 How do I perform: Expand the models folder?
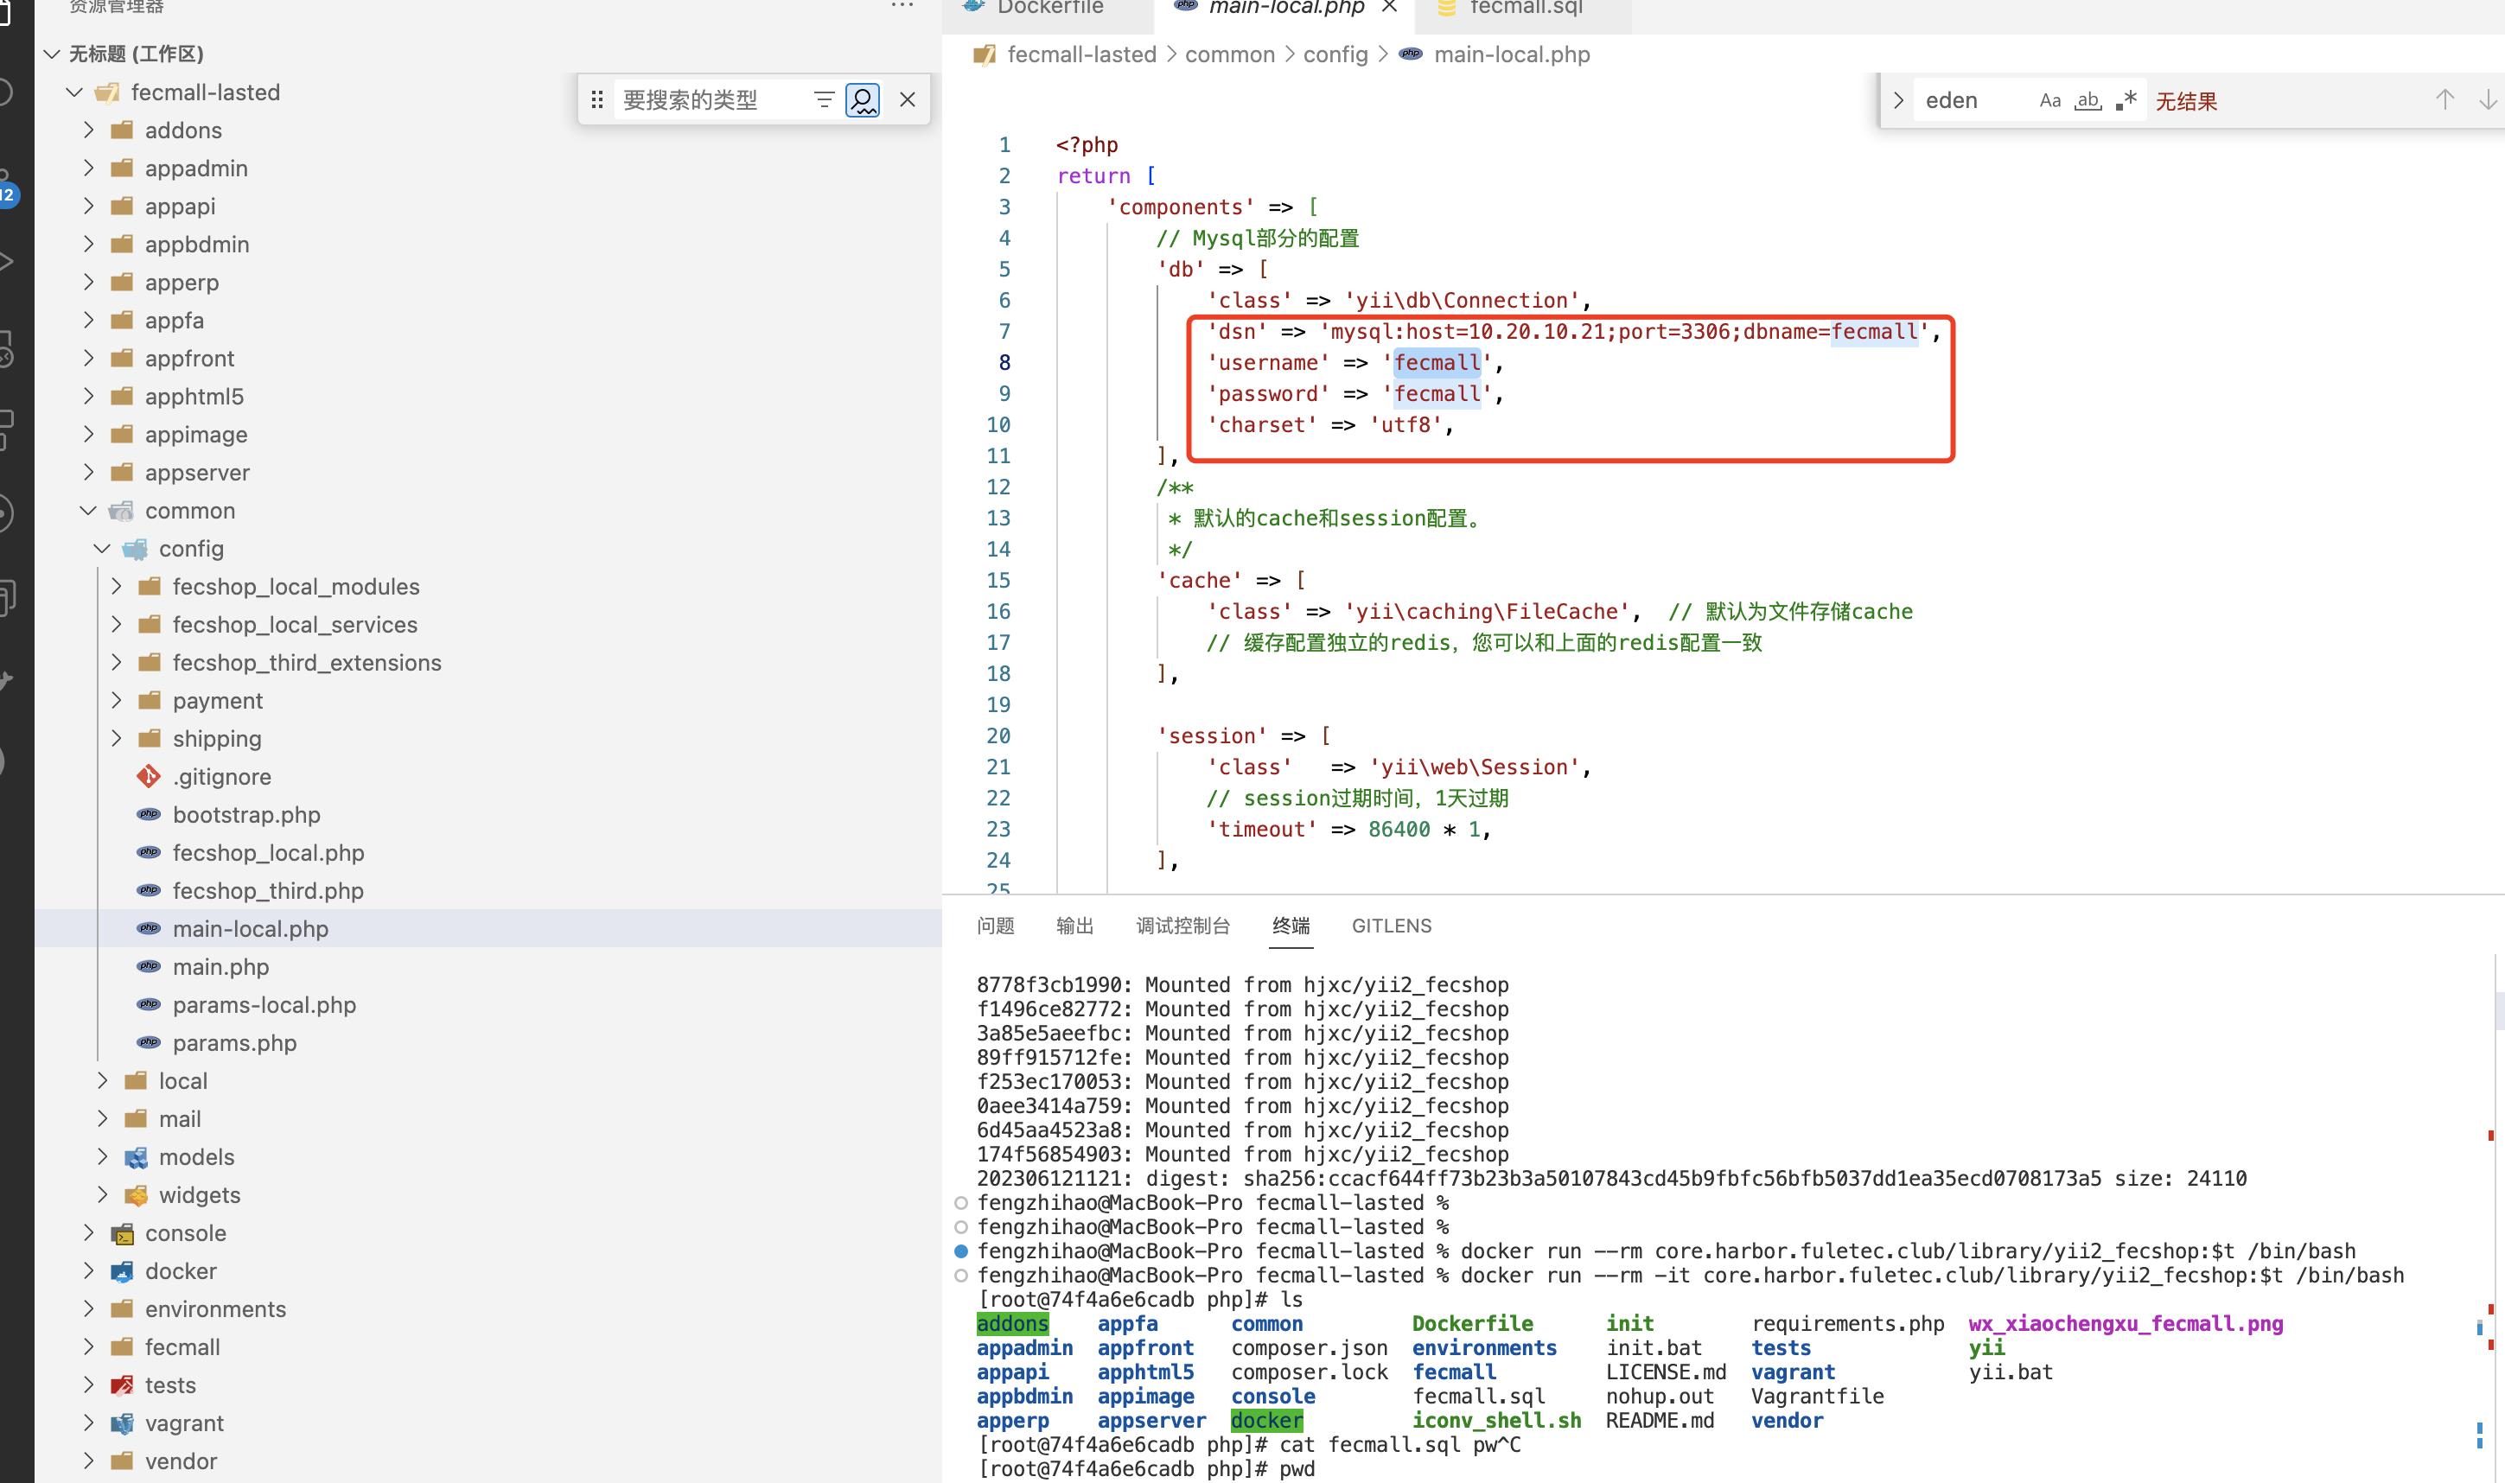(x=102, y=1156)
